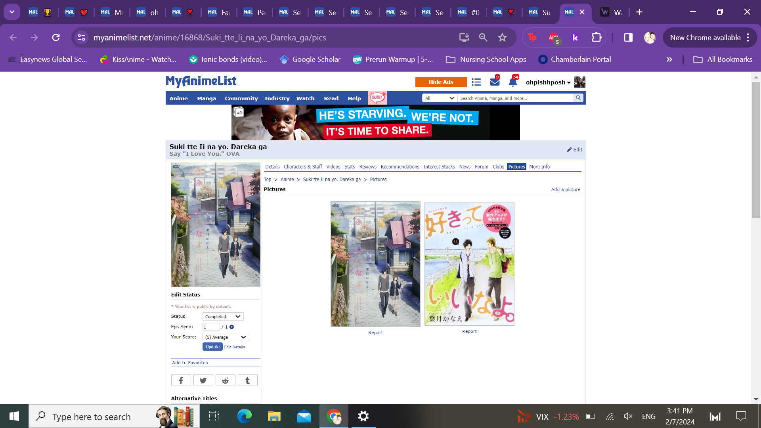
Task: Share to Tumblr using the icon
Action: pos(247,380)
